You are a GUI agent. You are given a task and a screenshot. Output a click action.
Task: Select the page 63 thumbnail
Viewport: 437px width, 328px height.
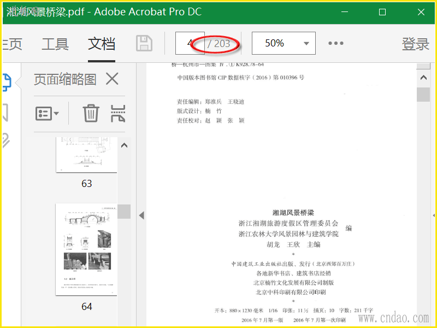pos(86,155)
